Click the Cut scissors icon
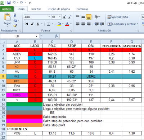Viewport: 144px width, 140px height. point(15,15)
